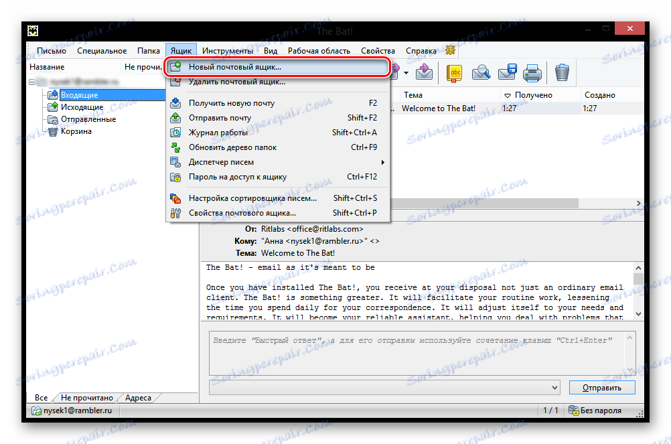Print the message with the printer icon
Screen dimensions: 671x444
(x=533, y=73)
